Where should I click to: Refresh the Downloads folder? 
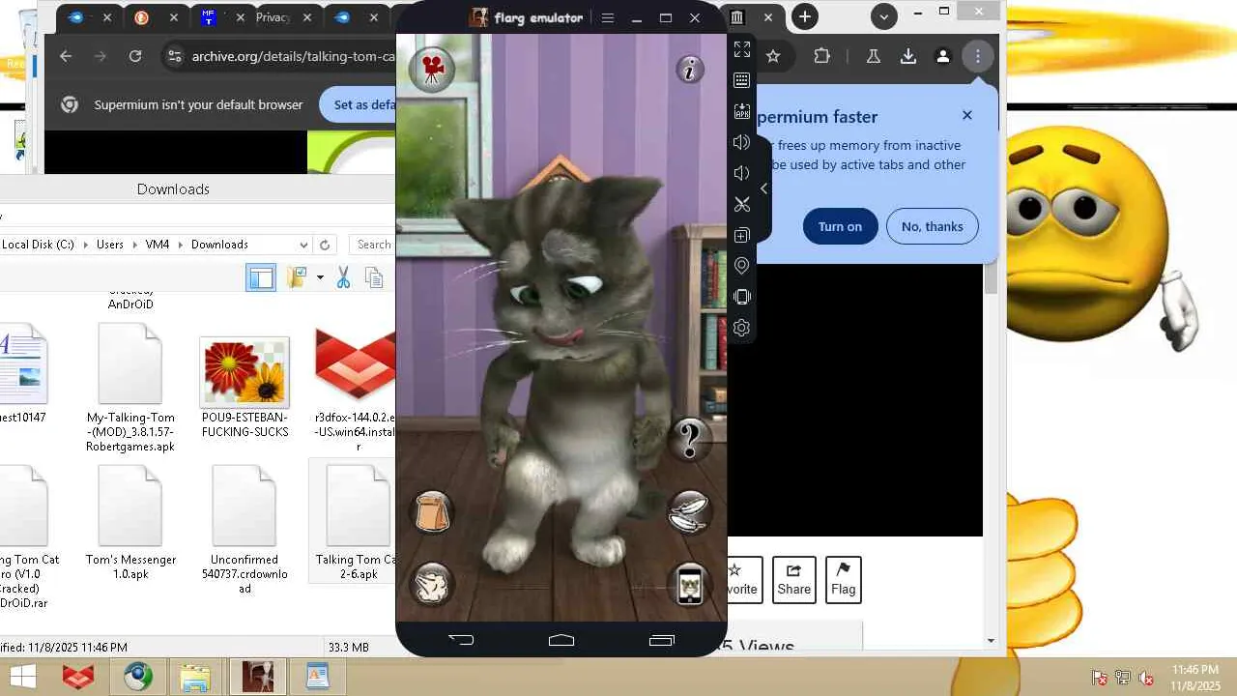(x=325, y=245)
